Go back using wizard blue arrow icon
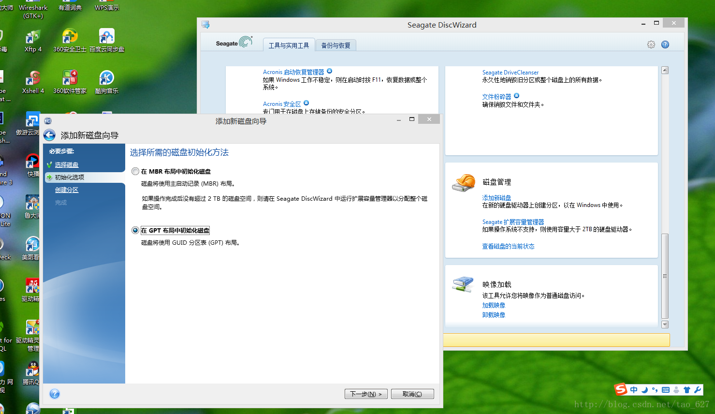The height and width of the screenshot is (414, 715). (x=49, y=135)
